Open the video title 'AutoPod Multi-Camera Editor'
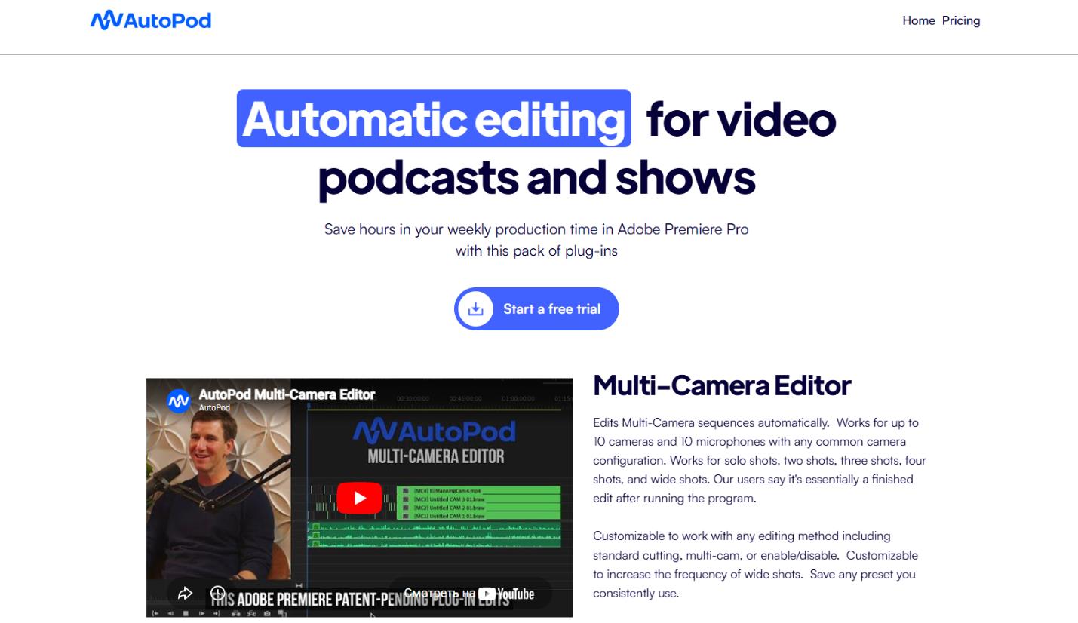This screenshot has width=1078, height=623. click(x=287, y=394)
